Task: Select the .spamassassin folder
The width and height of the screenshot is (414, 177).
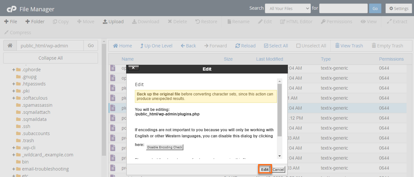Action: pos(37,105)
